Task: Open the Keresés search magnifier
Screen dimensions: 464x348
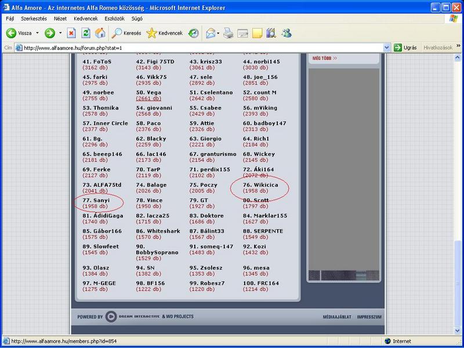Action: [x=126, y=33]
